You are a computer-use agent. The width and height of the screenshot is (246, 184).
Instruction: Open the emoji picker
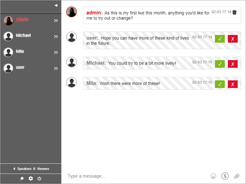click(213, 176)
